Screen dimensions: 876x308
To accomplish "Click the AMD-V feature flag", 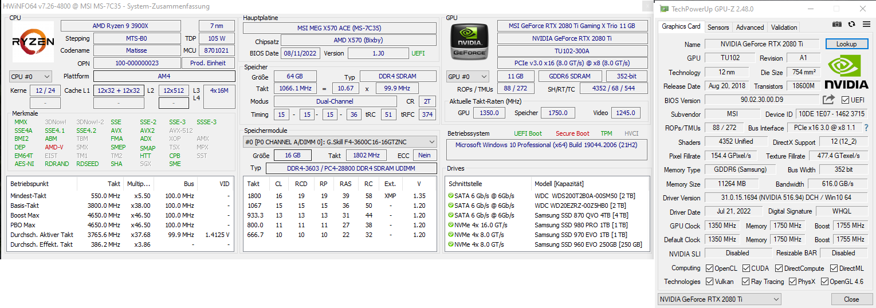I will 54,147.
